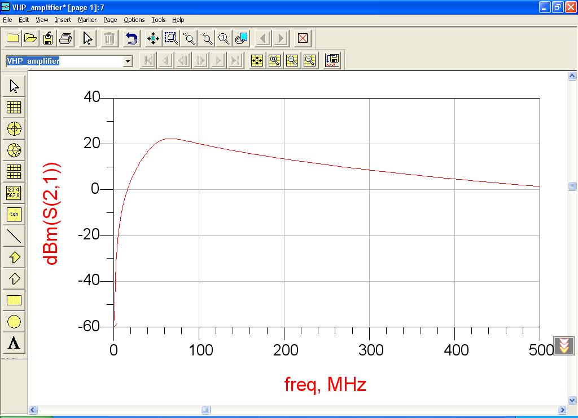This screenshot has height=418, width=578.
Task: Open the Tools menu
Action: coord(159,20)
